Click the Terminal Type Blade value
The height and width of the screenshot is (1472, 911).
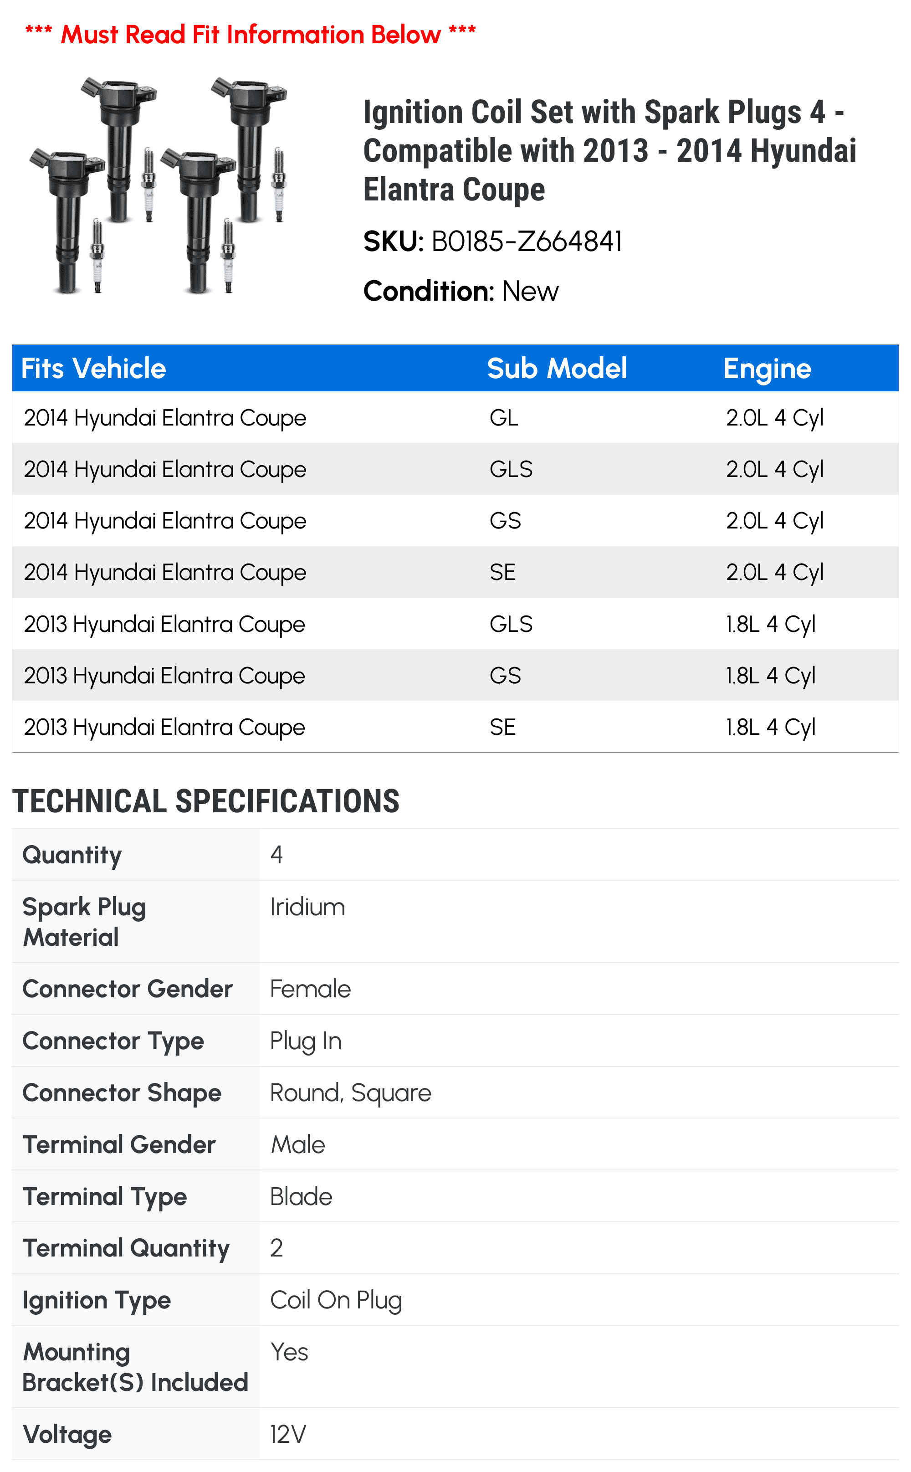[301, 1196]
